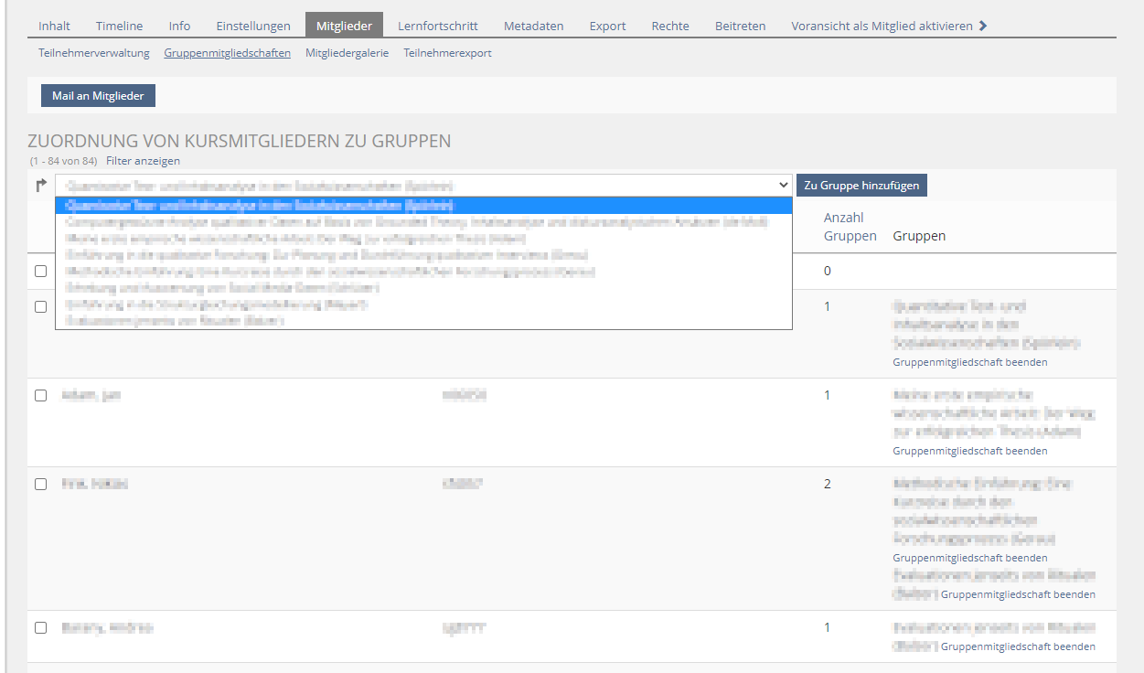The height and width of the screenshot is (673, 1144).
Task: Switch to the Einstellungen tab
Action: pyautogui.click(x=253, y=26)
